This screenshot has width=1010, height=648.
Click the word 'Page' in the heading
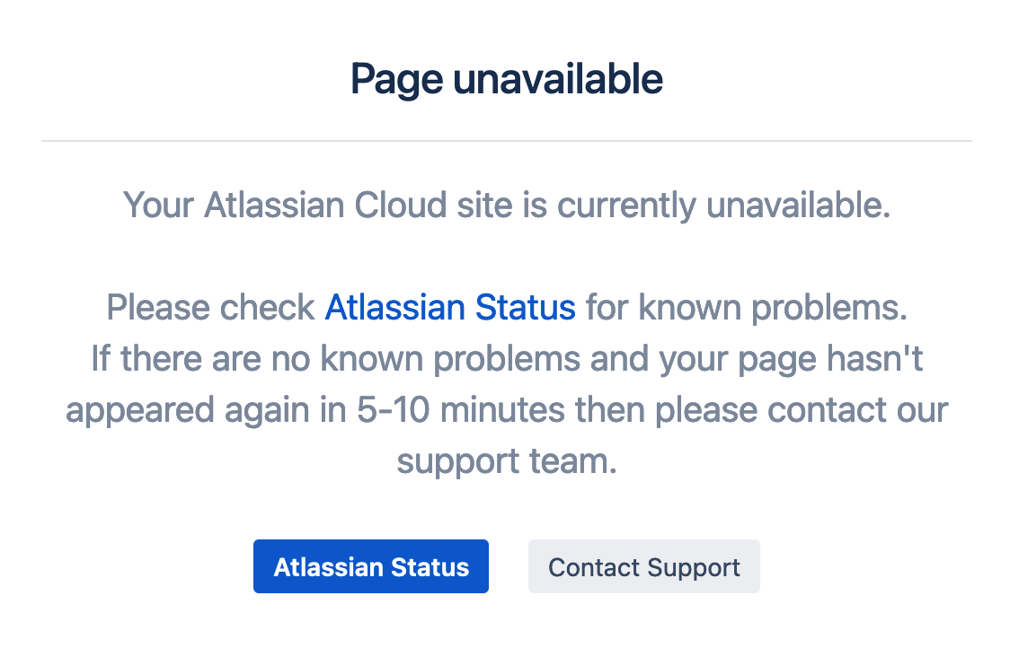click(x=396, y=80)
